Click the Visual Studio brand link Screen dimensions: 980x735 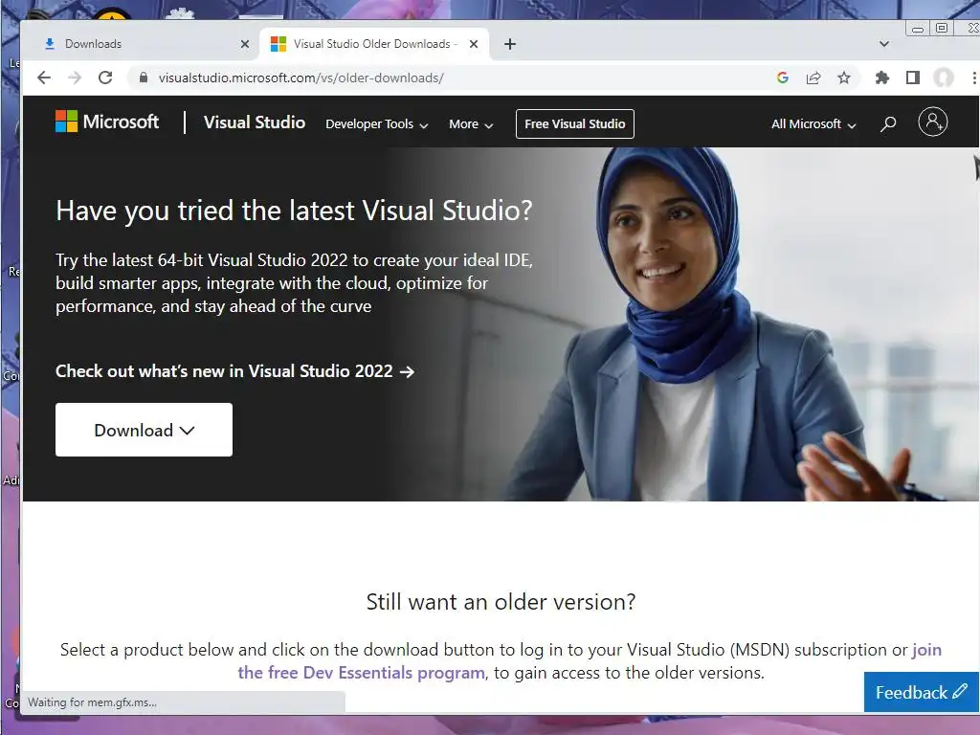pos(255,122)
